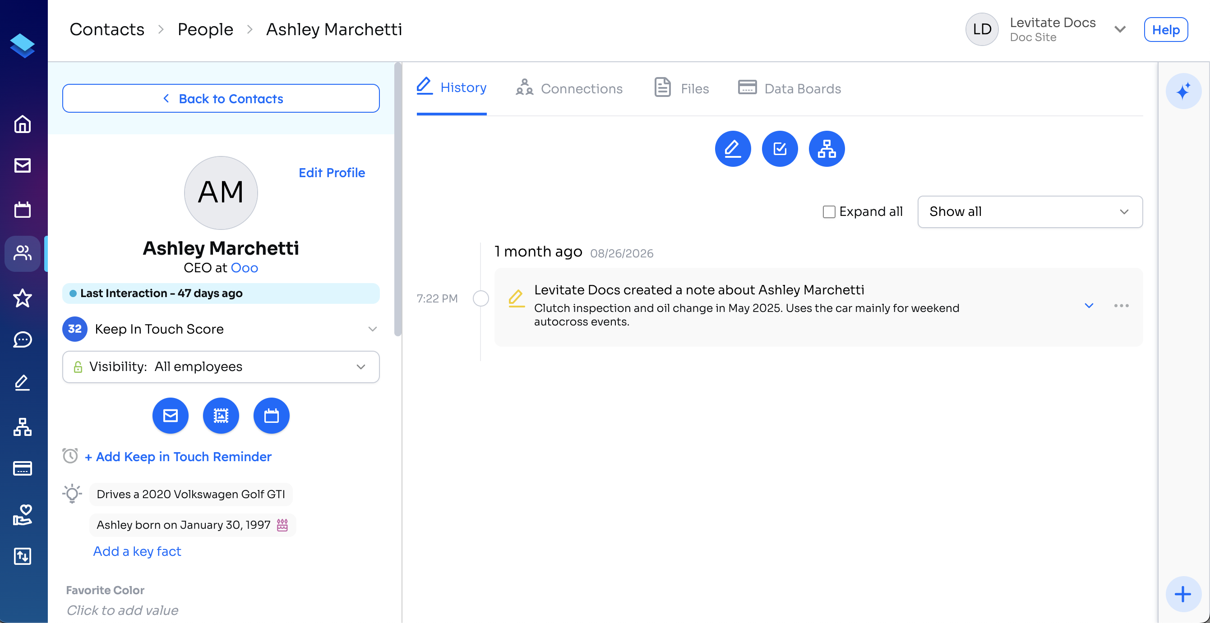Open the import/export arrows icon in the sidebar
Image resolution: width=1210 pixels, height=623 pixels.
(x=23, y=556)
